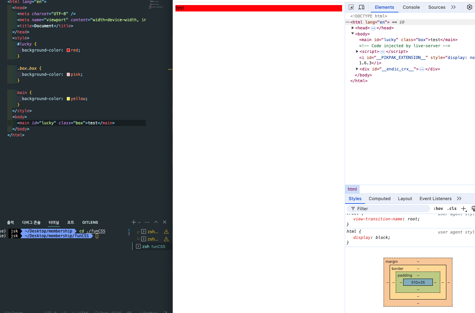Expand the head node in DOM tree
The width and height of the screenshot is (475, 313).
(x=353, y=28)
